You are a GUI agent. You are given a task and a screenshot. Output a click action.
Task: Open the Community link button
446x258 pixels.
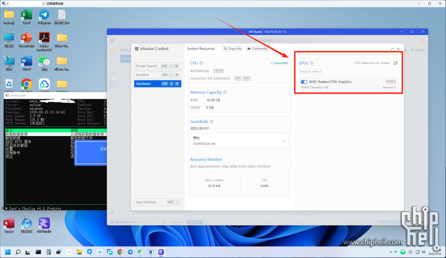click(x=258, y=49)
